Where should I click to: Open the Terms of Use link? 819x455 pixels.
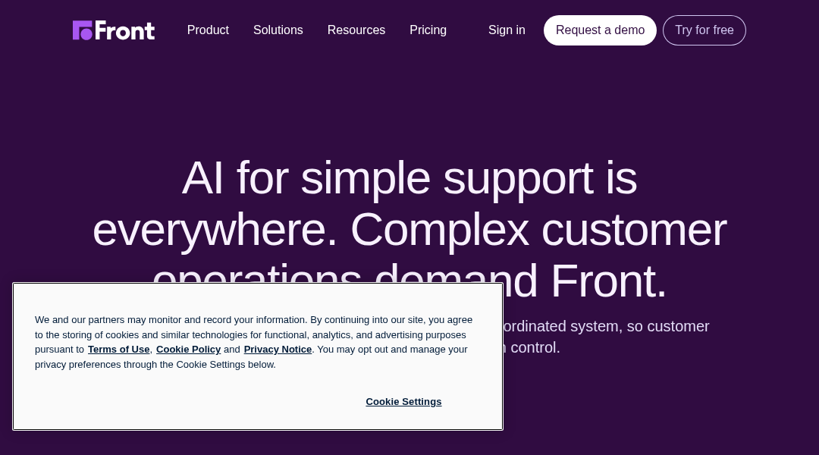tap(118, 350)
